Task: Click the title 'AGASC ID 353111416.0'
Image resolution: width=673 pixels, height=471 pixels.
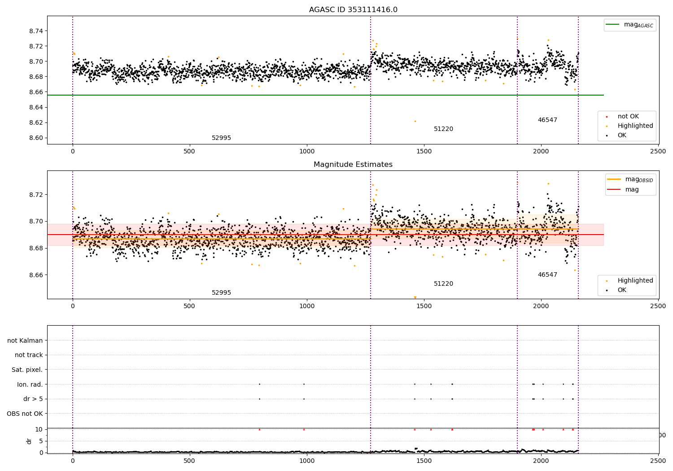Action: (353, 10)
